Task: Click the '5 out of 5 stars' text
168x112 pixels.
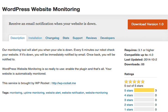Action: [x=134, y=86]
